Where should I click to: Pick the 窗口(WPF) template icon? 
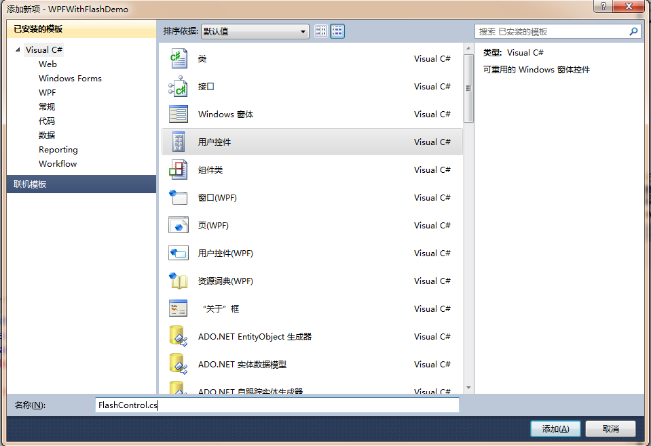pyautogui.click(x=179, y=197)
